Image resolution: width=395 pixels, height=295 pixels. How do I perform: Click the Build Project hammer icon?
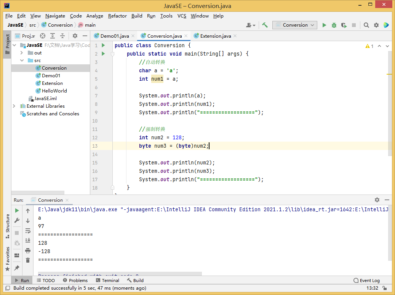pos(265,25)
